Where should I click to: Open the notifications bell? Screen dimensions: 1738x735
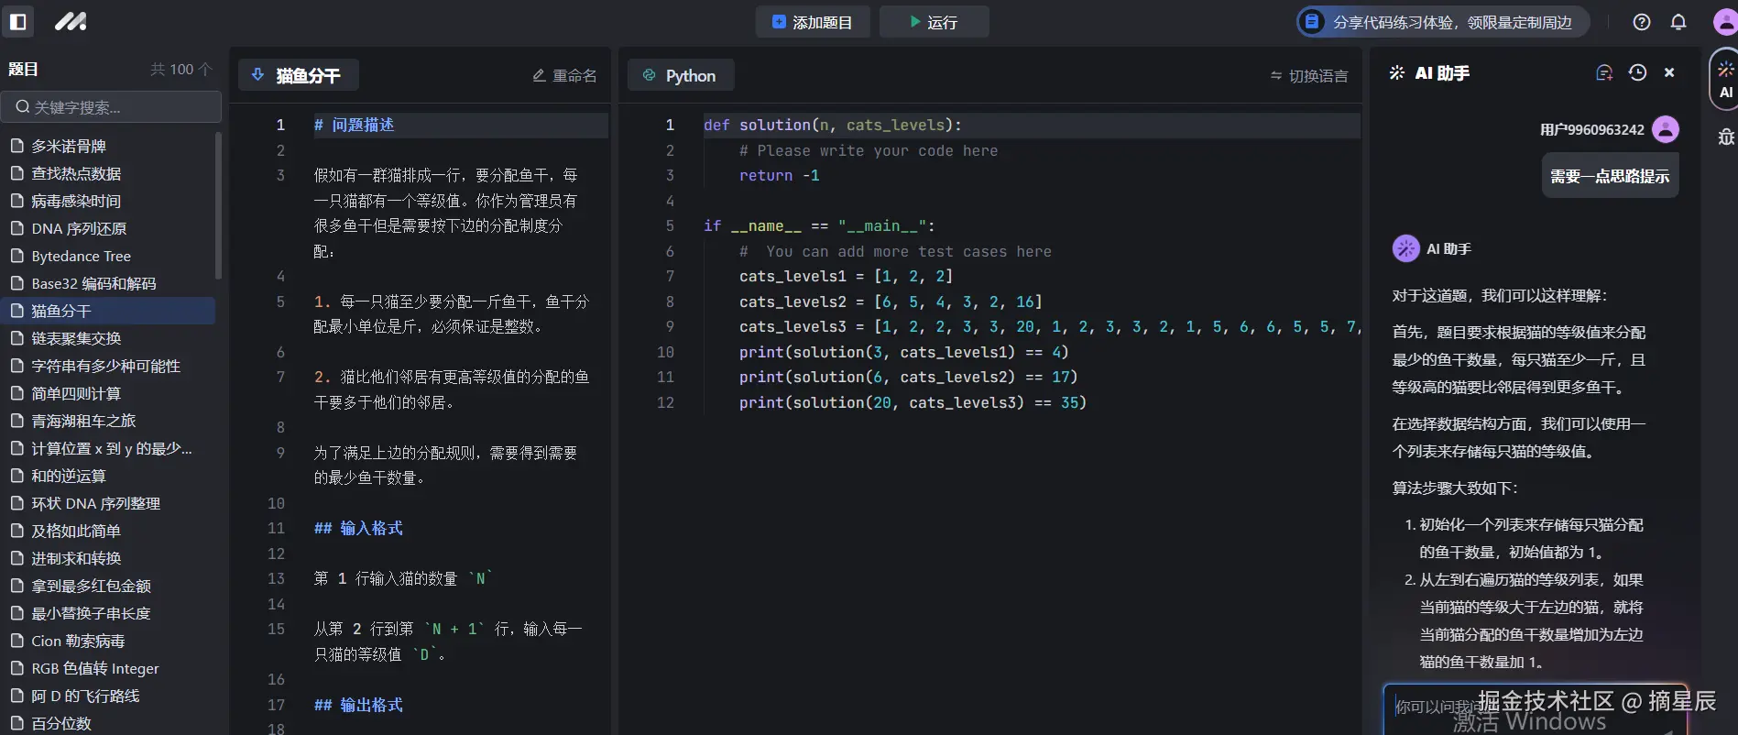(x=1678, y=22)
